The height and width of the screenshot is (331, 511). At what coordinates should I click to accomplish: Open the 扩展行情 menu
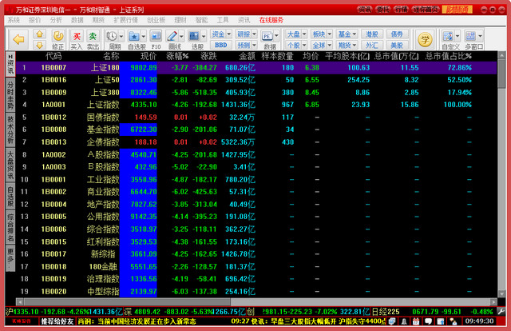pyautogui.click(x=126, y=20)
